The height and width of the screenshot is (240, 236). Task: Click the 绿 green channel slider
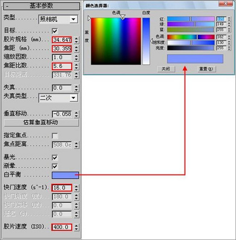point(191,24)
